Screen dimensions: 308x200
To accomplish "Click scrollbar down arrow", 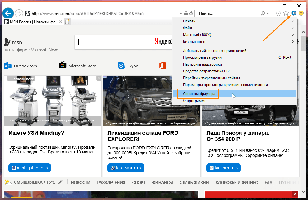I will point(303,191).
